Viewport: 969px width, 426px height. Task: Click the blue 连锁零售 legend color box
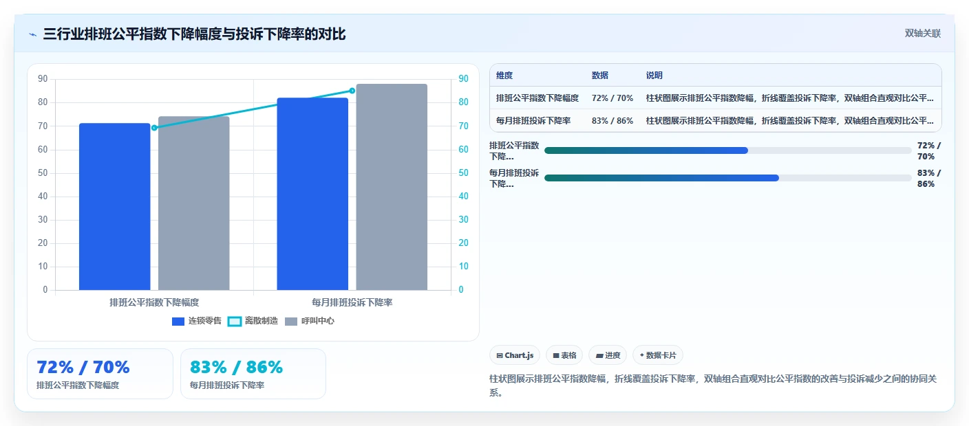[x=178, y=322]
